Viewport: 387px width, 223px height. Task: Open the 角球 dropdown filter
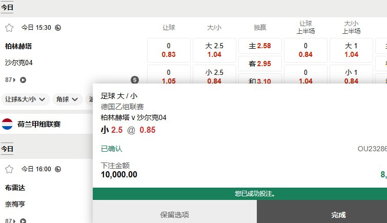[x=67, y=99]
